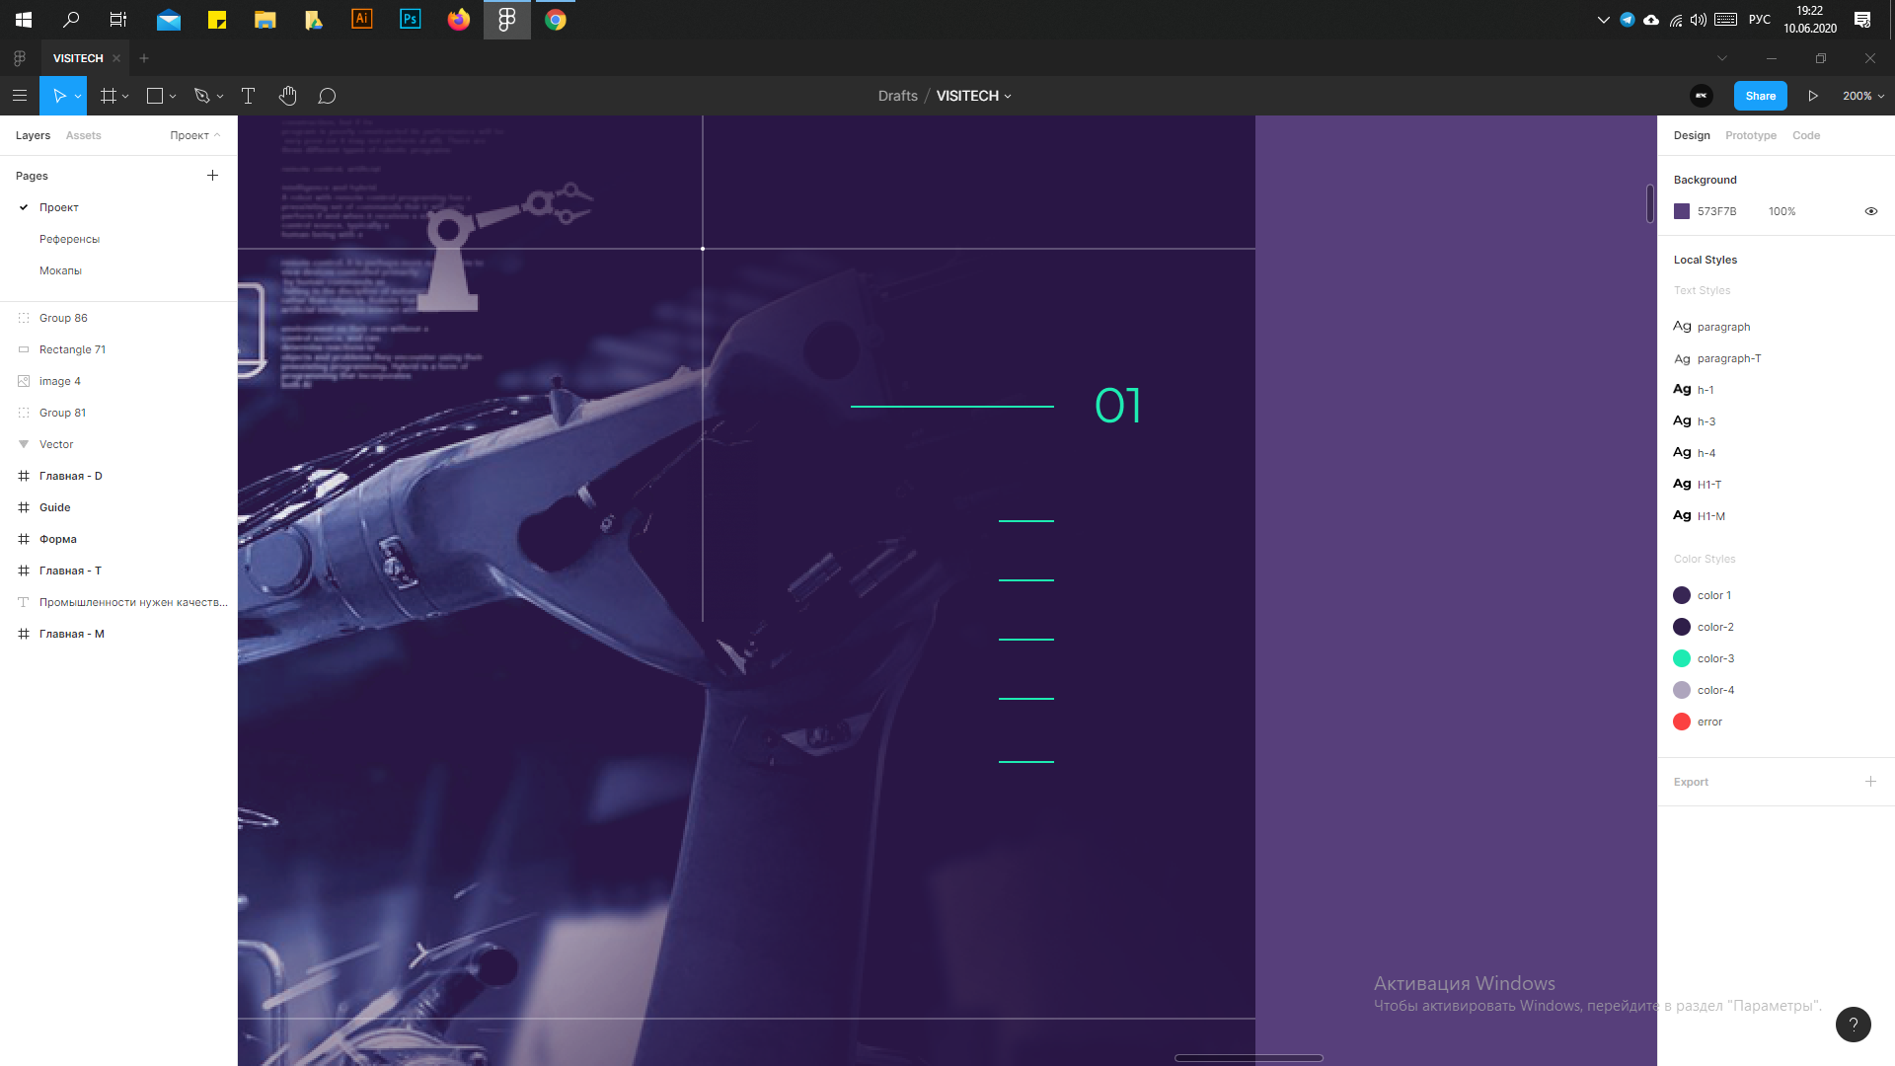This screenshot has height=1066, width=1895.
Task: Open Photoshop from taskbar
Action: pos(411,20)
